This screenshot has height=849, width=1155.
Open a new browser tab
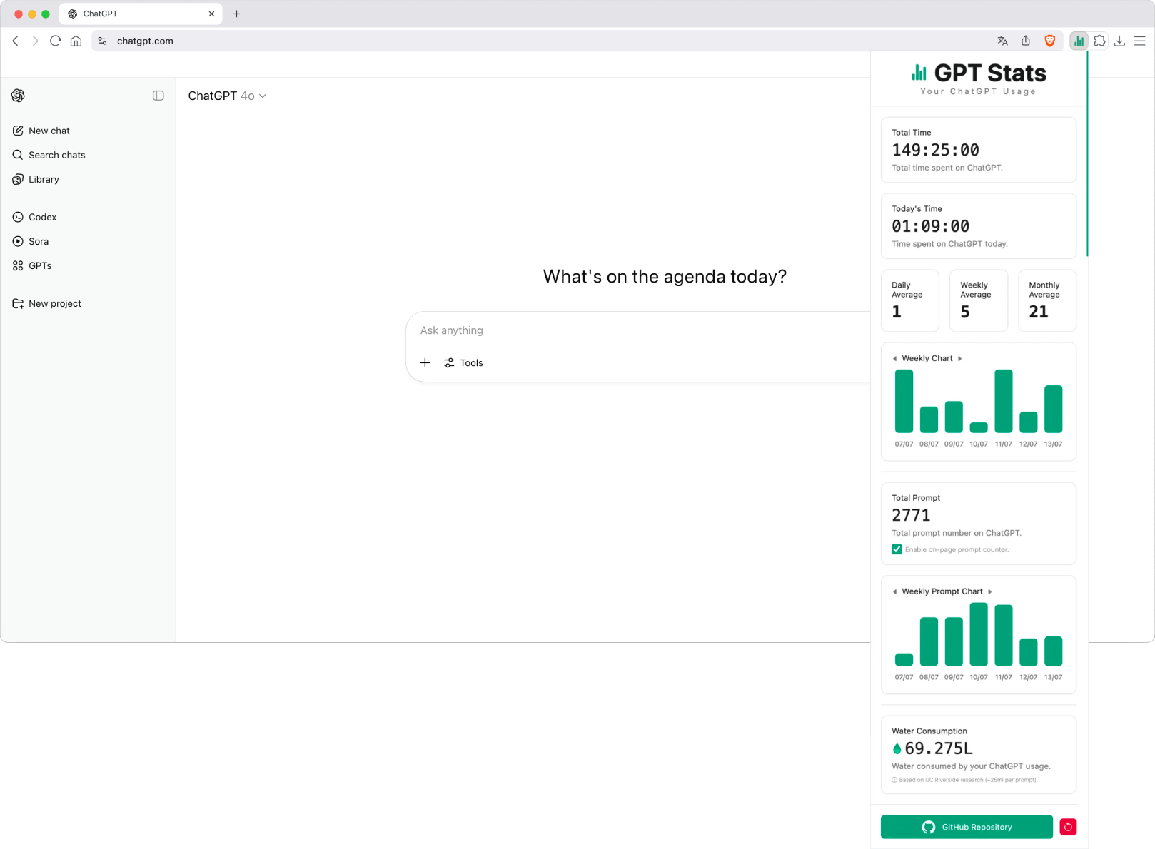pyautogui.click(x=237, y=13)
